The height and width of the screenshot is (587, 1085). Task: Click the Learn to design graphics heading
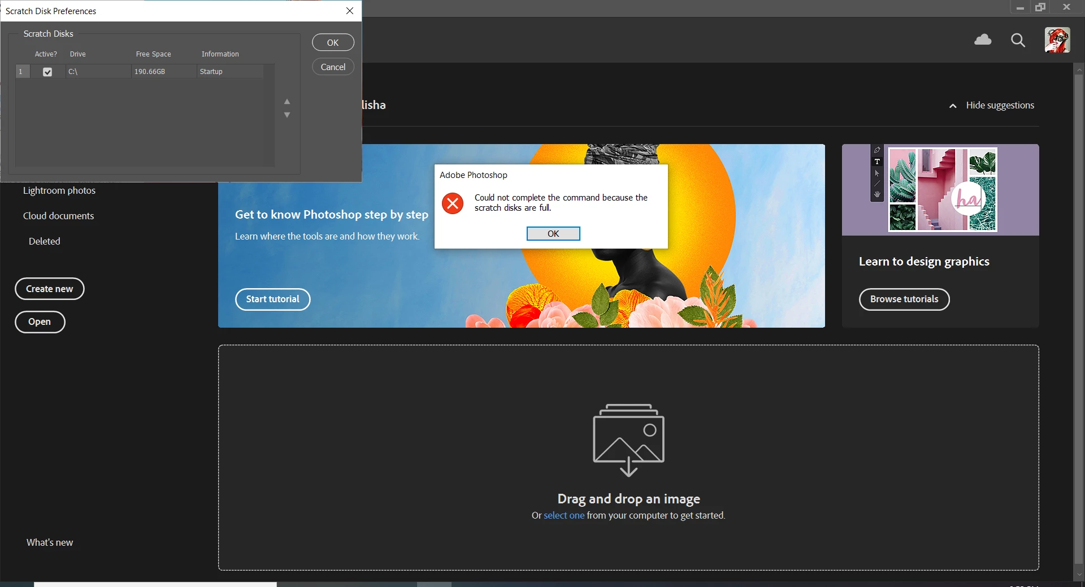point(924,262)
